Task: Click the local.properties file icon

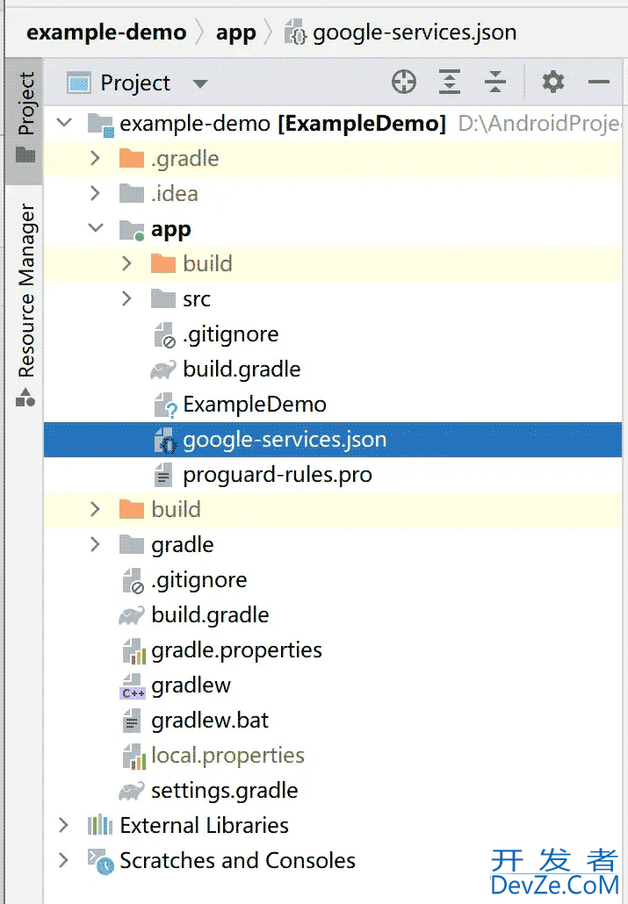Action: point(134,757)
